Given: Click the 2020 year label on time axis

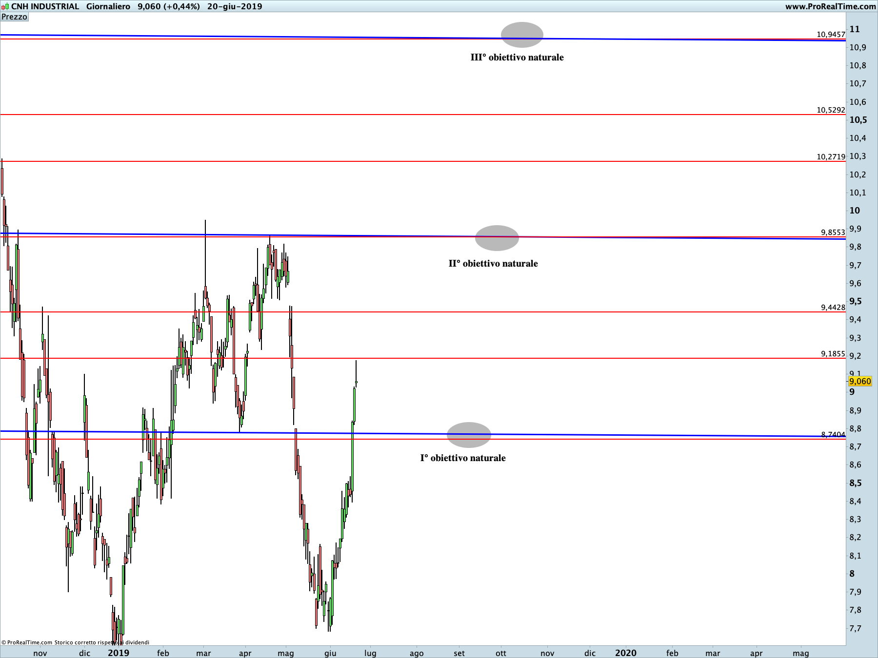Looking at the screenshot, I should (626, 653).
